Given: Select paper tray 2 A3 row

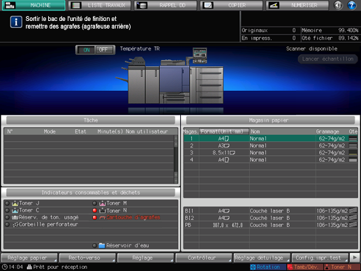Looking at the screenshot, I should (271, 146).
